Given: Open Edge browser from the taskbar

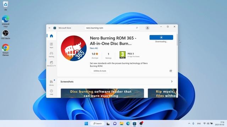Looking at the screenshot, I should pos(128,123).
